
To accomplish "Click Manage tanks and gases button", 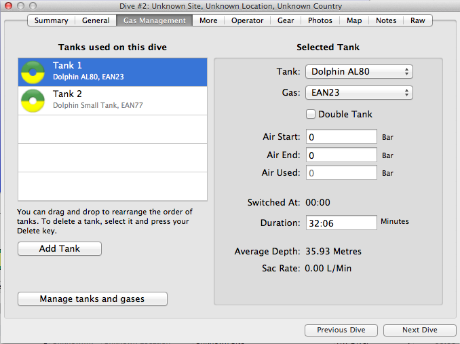I will (x=92, y=299).
